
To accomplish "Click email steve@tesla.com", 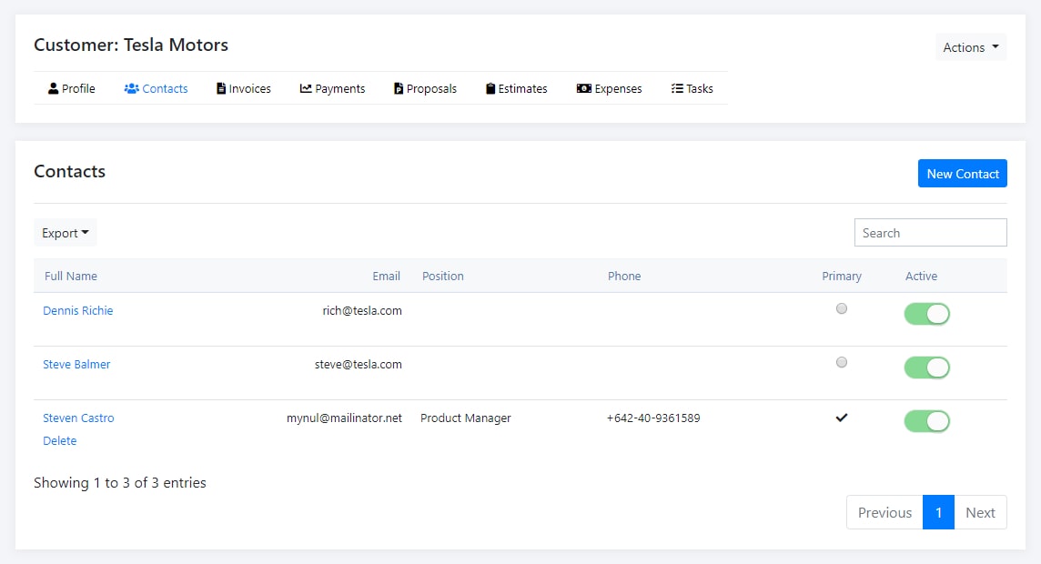I will click(359, 364).
